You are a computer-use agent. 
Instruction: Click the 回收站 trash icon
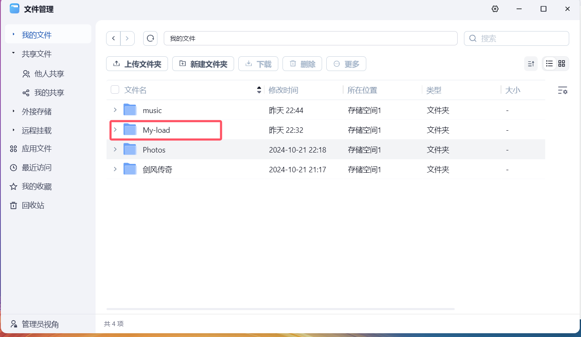pyautogui.click(x=13, y=205)
